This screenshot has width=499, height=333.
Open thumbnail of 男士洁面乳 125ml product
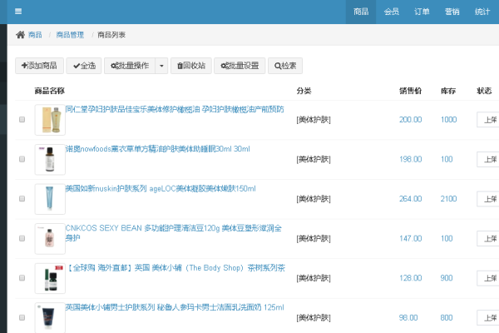click(x=50, y=318)
